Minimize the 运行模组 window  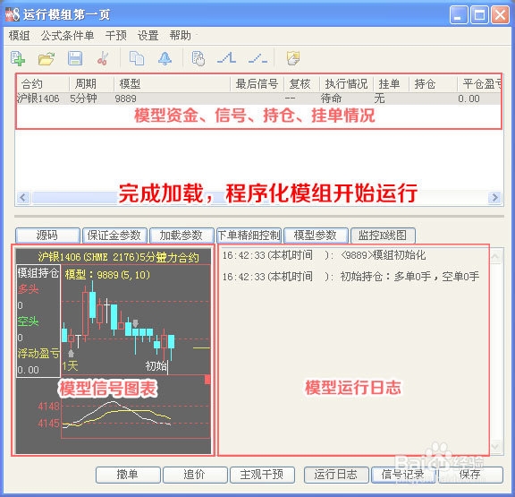[x=458, y=15]
